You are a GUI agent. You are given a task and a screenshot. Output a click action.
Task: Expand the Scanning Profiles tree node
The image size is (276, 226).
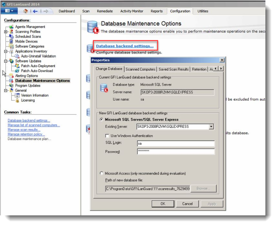(x=6, y=32)
